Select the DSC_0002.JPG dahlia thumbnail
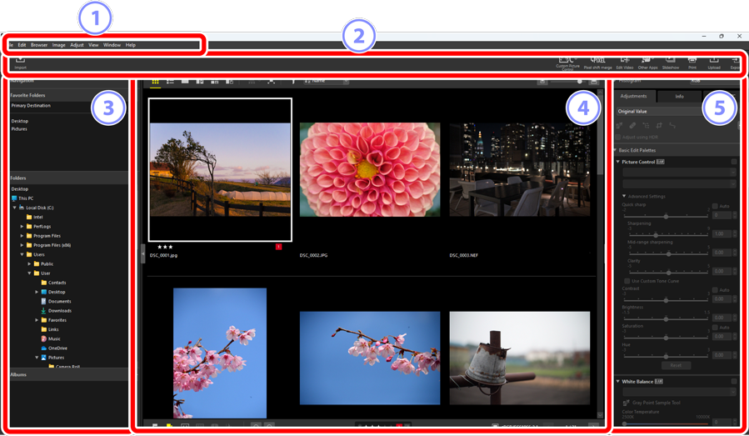Screen dimensions: 749x436 (x=369, y=169)
